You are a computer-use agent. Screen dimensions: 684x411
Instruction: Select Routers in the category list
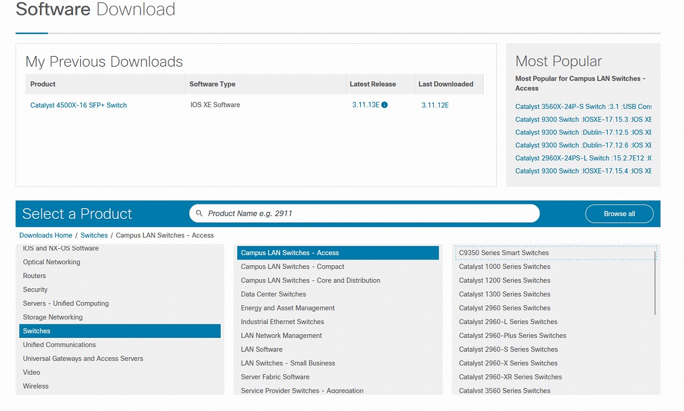34,276
